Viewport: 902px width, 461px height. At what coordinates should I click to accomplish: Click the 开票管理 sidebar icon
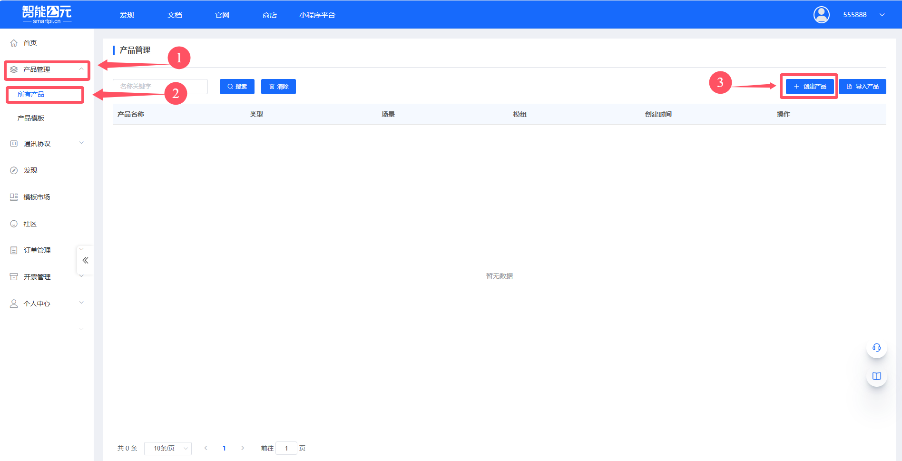[x=14, y=277]
